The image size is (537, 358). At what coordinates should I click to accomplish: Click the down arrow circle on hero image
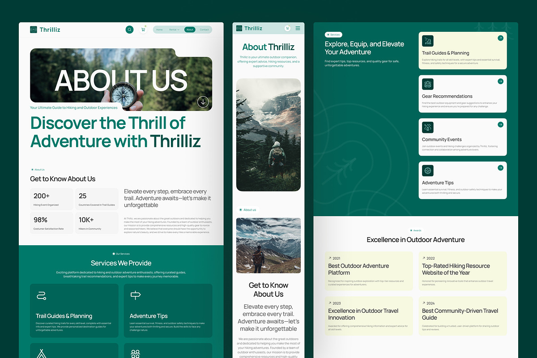point(203,102)
